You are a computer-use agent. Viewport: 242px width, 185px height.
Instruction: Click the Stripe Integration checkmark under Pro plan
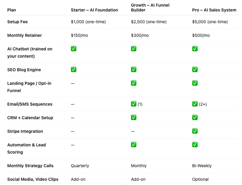(x=195, y=131)
